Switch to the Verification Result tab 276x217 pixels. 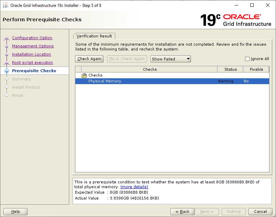pos(94,36)
